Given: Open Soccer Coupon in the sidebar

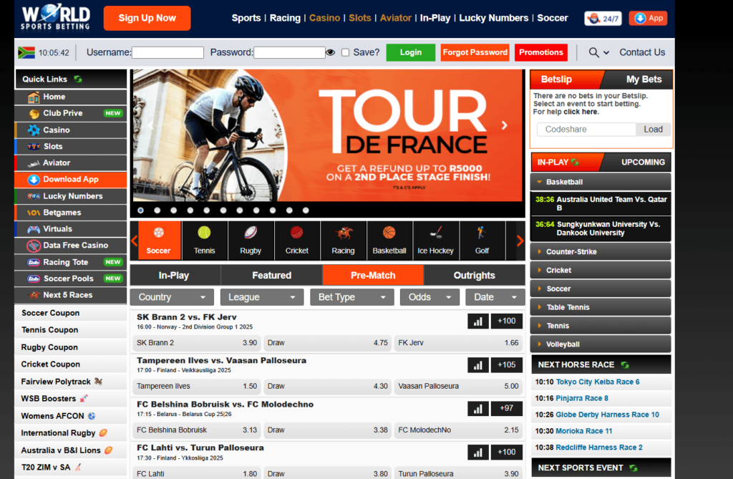Looking at the screenshot, I should coord(71,313).
